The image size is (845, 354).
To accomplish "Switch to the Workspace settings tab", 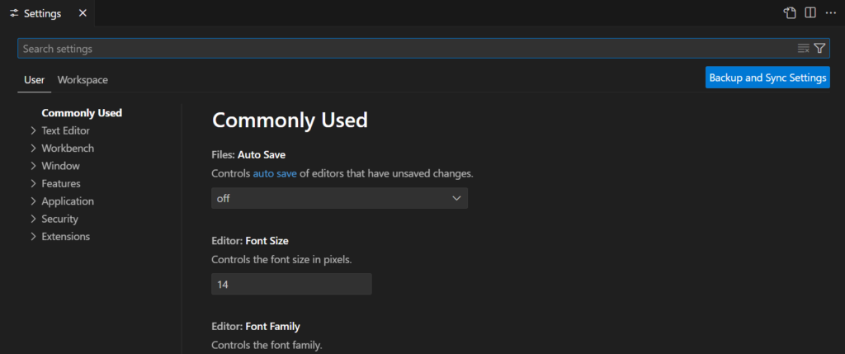I will (x=83, y=80).
